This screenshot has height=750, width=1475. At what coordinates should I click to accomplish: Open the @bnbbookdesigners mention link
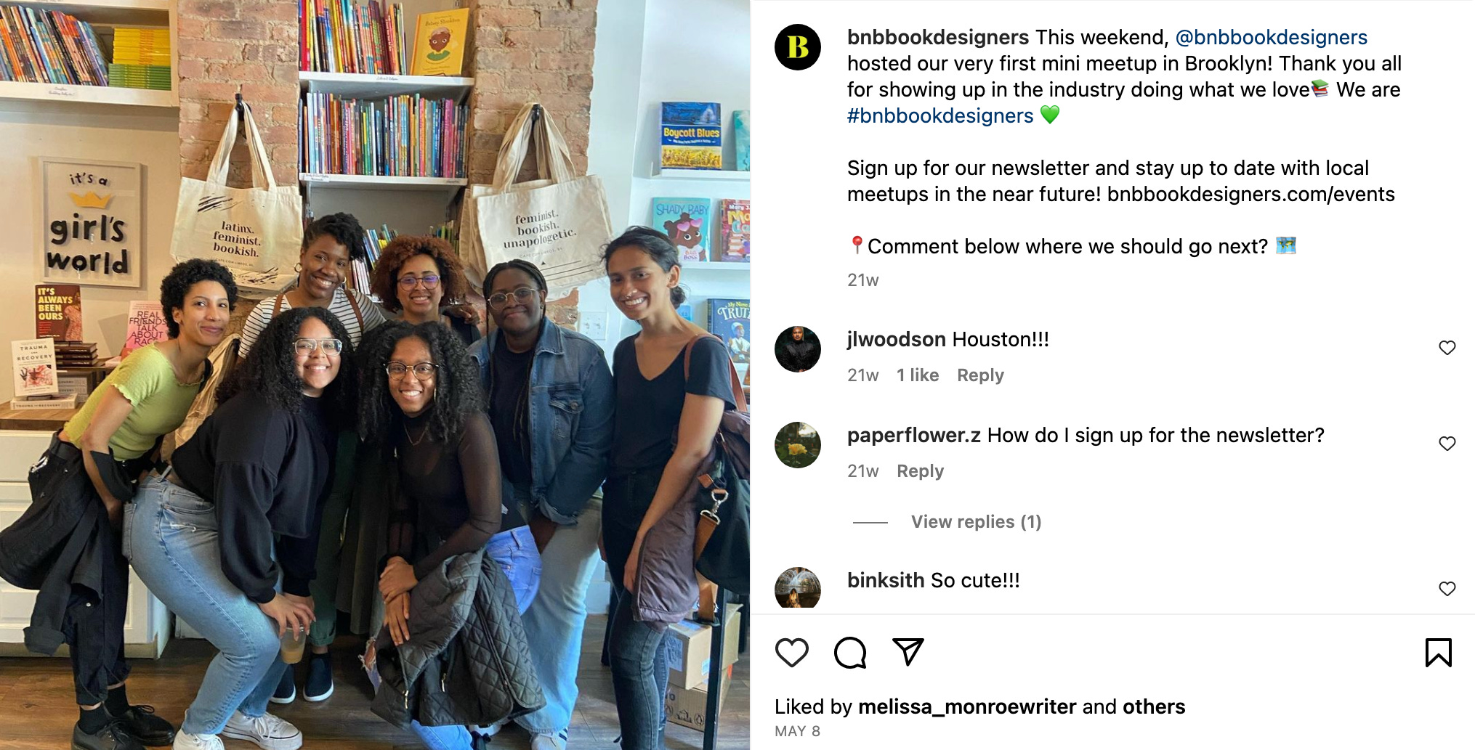[x=1271, y=37]
